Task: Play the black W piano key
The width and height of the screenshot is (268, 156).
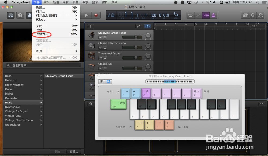Action: click(142, 104)
